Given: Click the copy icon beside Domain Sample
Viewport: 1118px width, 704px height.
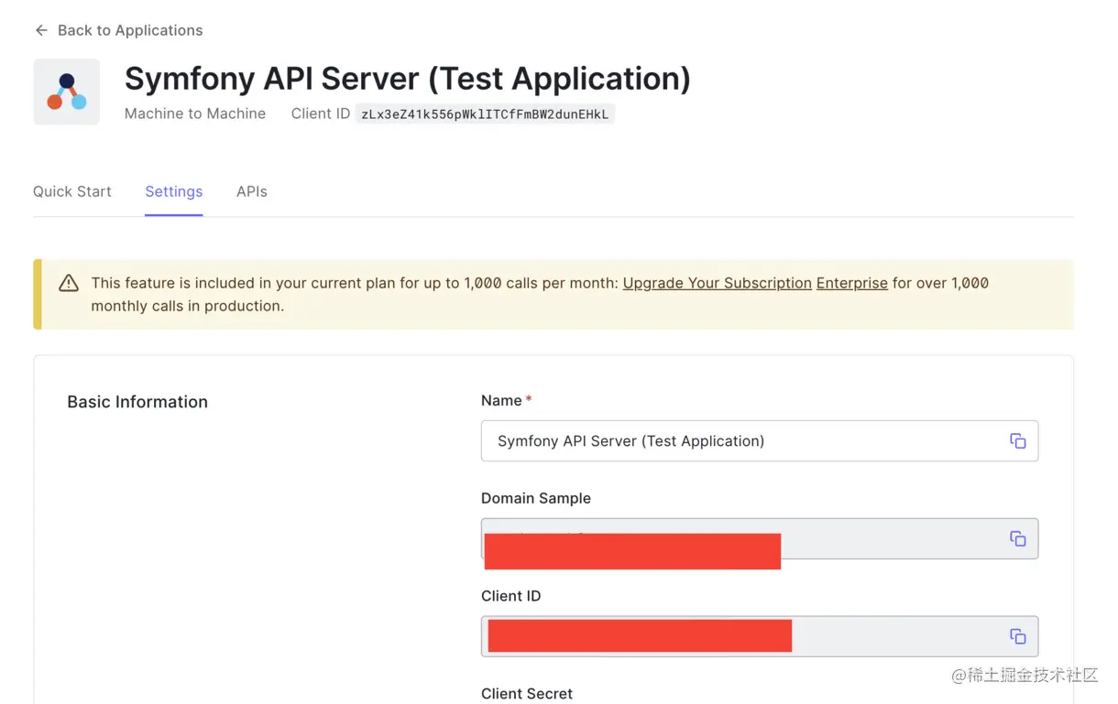Looking at the screenshot, I should coord(1017,538).
